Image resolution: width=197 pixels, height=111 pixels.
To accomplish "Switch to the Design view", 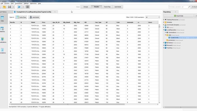I will 86,7.
